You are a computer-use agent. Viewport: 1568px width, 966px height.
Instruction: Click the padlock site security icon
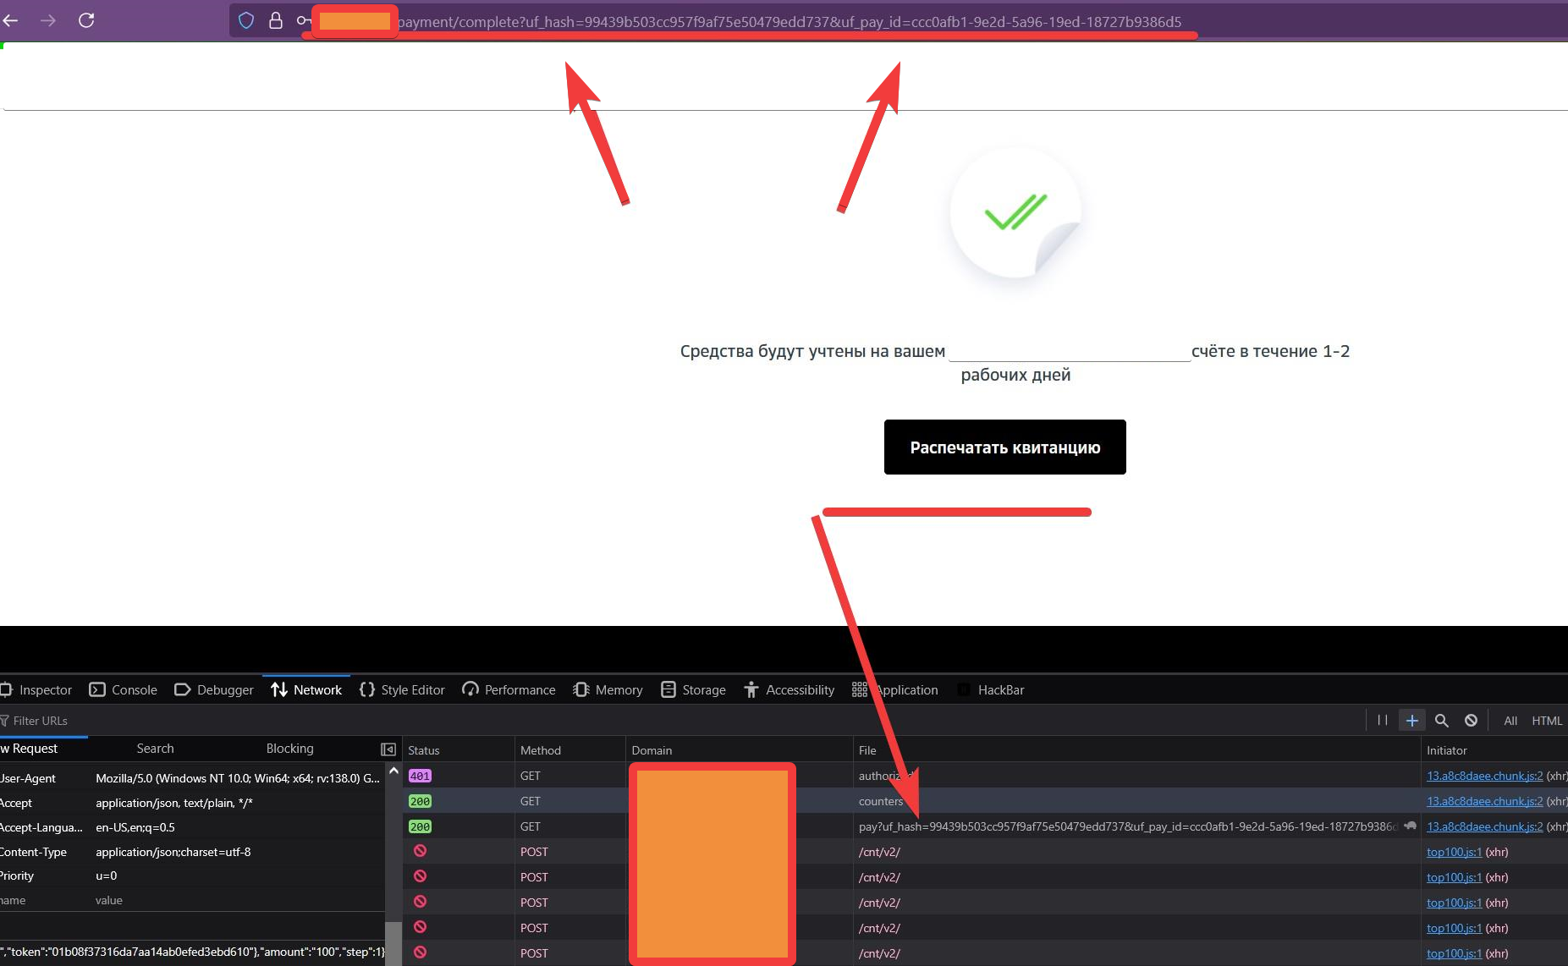pos(275,20)
